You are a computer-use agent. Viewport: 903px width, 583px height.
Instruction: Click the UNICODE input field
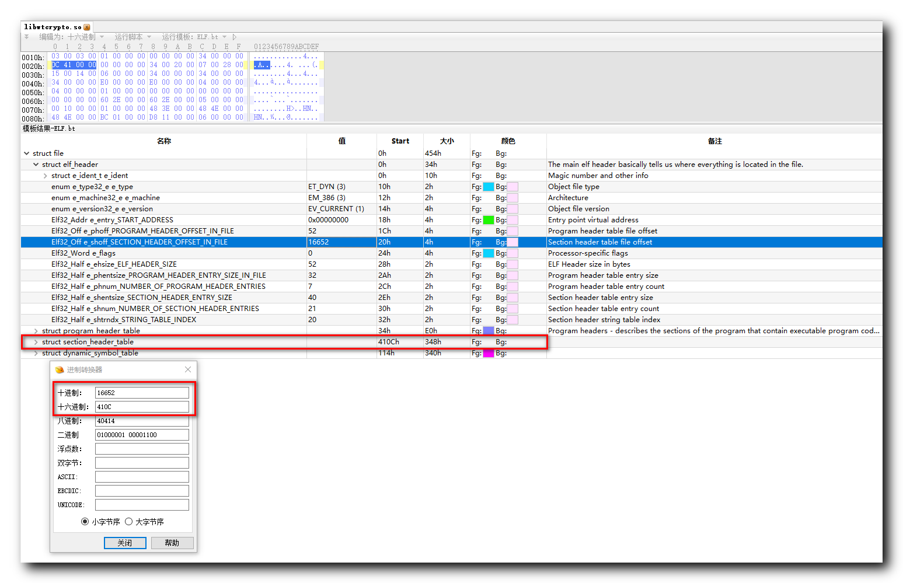[142, 505]
